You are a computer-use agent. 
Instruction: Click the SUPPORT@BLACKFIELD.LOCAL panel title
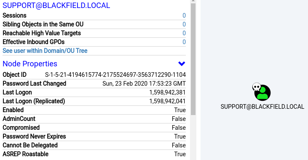[x=56, y=5]
